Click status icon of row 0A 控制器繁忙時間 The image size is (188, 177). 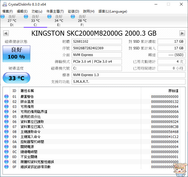coord(6,142)
